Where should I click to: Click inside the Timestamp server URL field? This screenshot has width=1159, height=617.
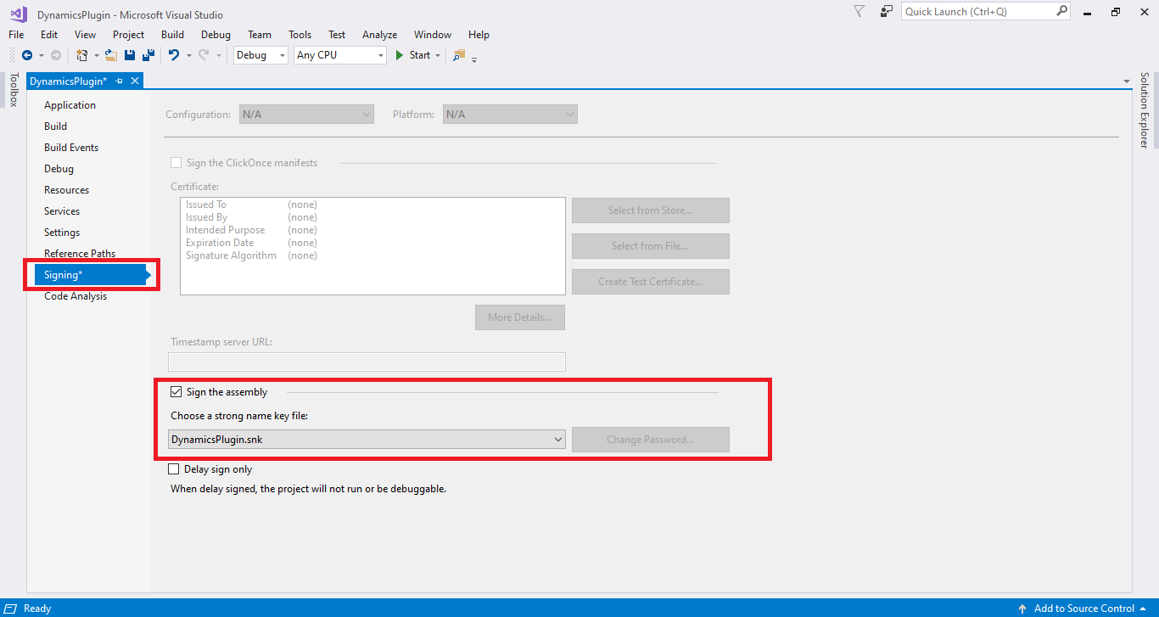click(367, 362)
